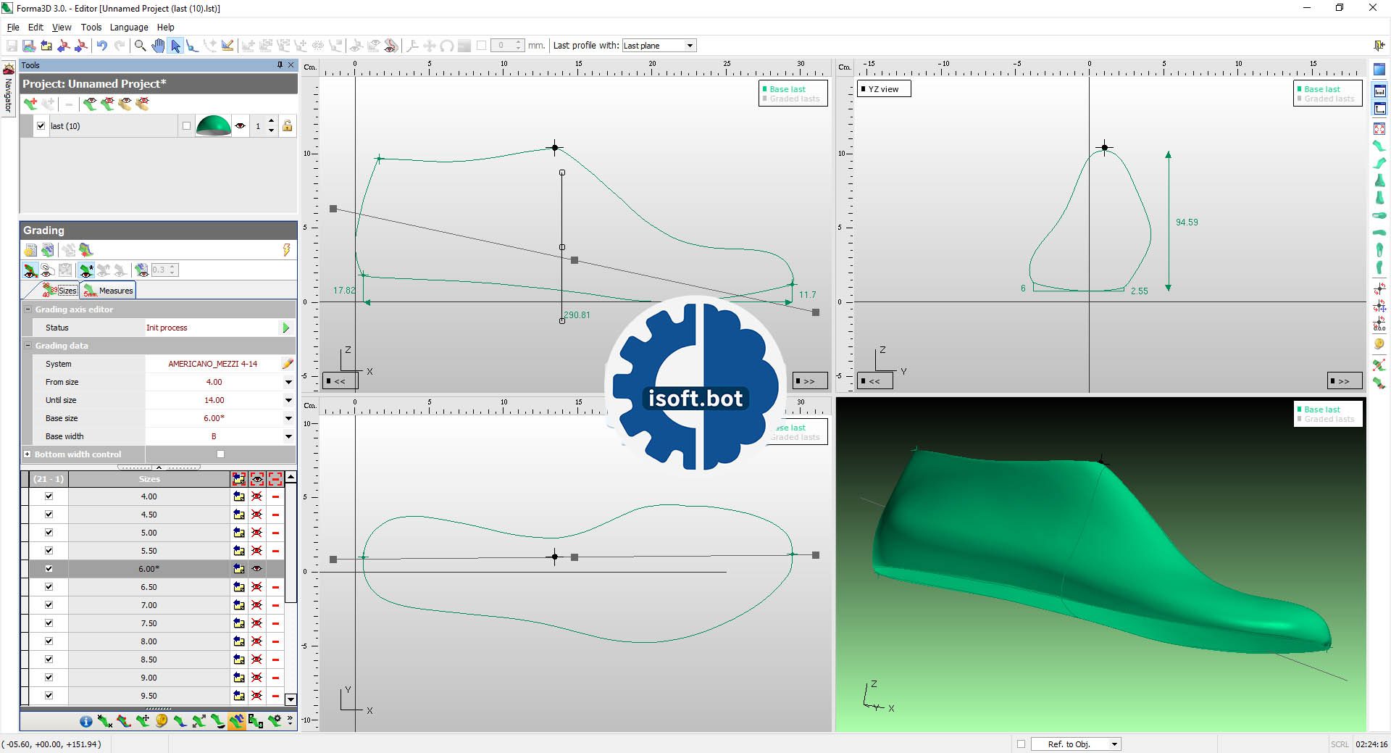Click the pencil icon to edit System
Screen dimensions: 1391x753
click(288, 364)
